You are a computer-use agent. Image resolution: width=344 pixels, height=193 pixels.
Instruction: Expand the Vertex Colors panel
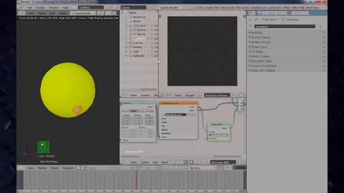coord(286,56)
